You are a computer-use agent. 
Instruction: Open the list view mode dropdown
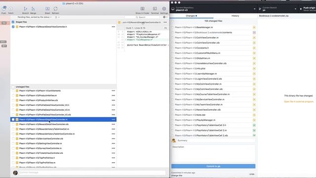(x=57, y=17)
